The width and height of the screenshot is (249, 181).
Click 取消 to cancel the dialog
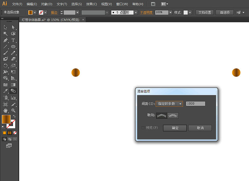(200, 128)
